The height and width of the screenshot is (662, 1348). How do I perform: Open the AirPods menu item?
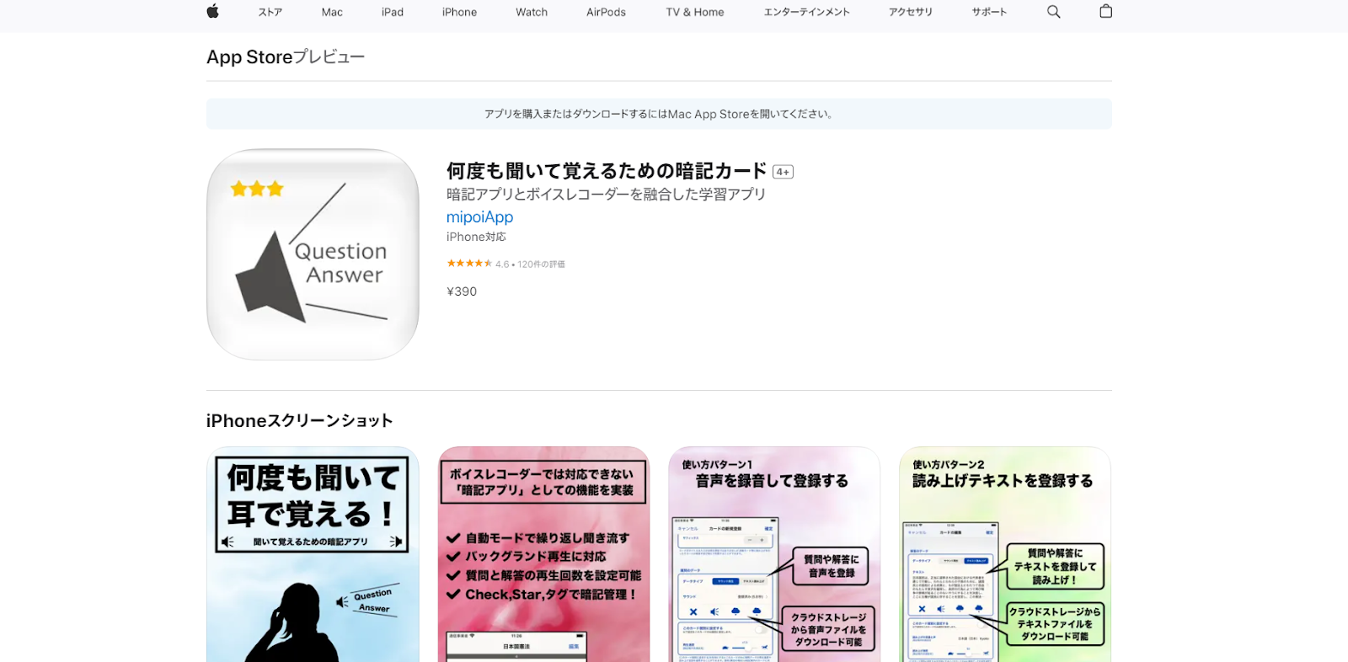pyautogui.click(x=606, y=12)
